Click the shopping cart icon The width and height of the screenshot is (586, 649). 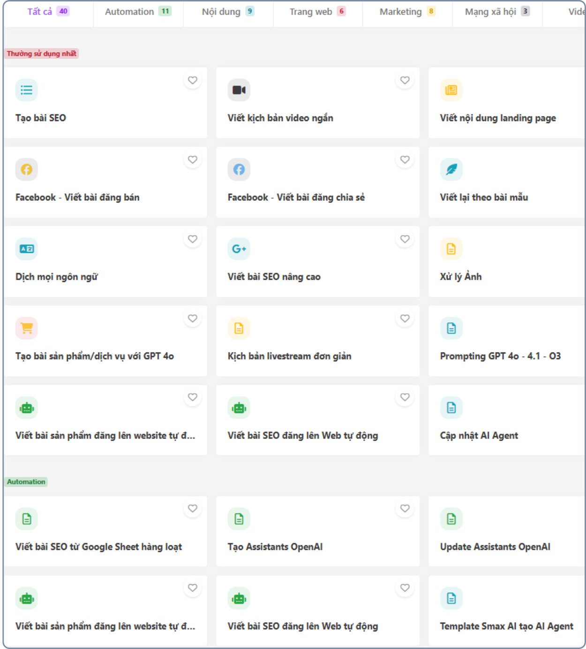click(x=27, y=328)
